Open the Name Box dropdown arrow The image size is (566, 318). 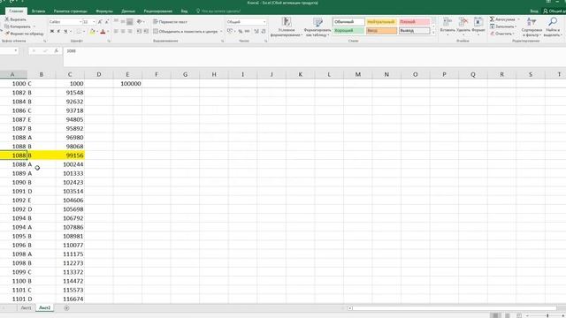point(16,51)
